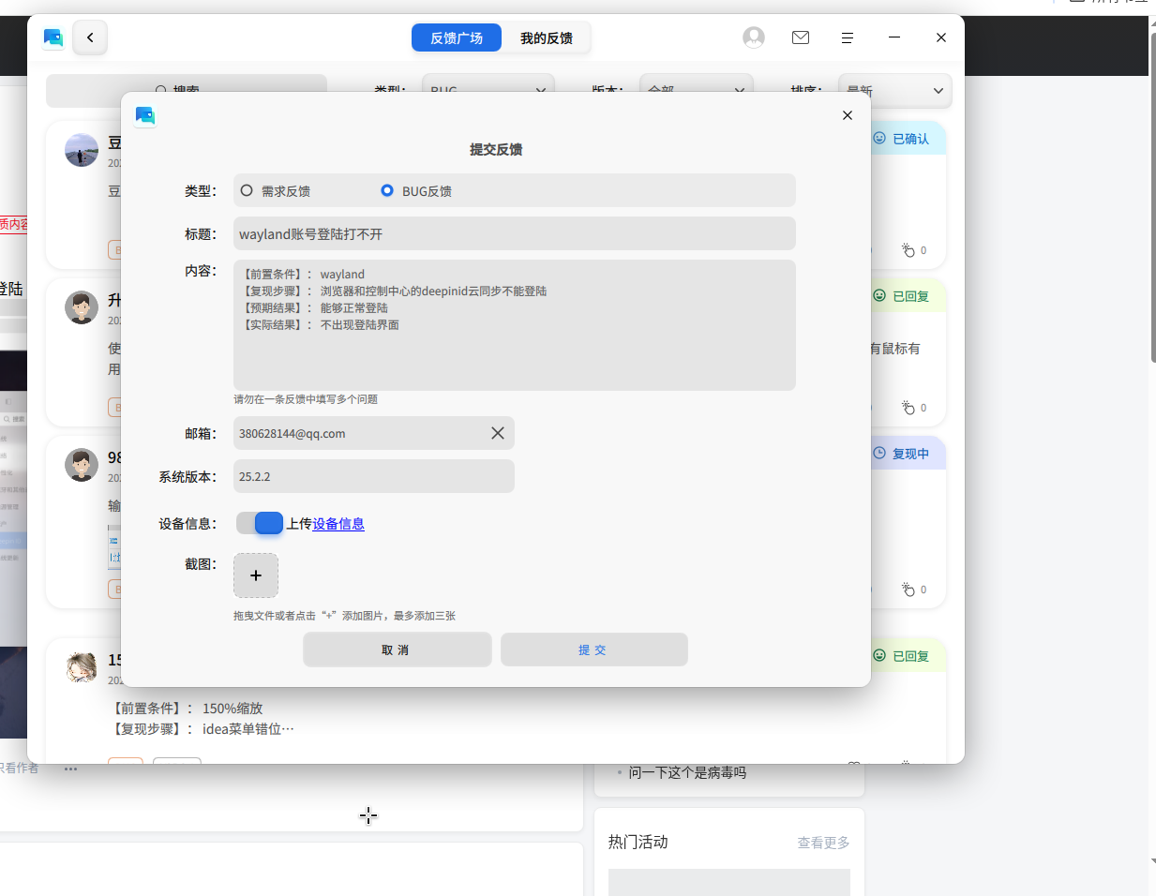Screen dimensions: 1156x896
Task: Click 查看更多 link in 热门活动
Action: 823,843
